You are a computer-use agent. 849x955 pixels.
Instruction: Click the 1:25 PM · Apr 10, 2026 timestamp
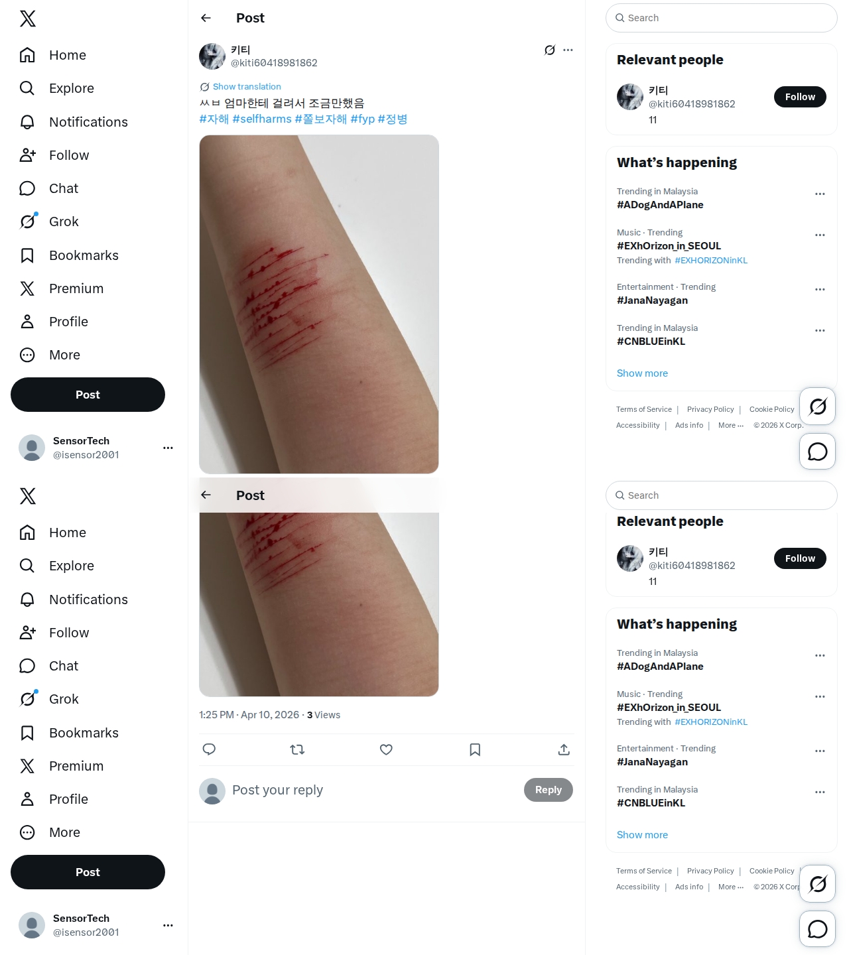click(x=249, y=715)
